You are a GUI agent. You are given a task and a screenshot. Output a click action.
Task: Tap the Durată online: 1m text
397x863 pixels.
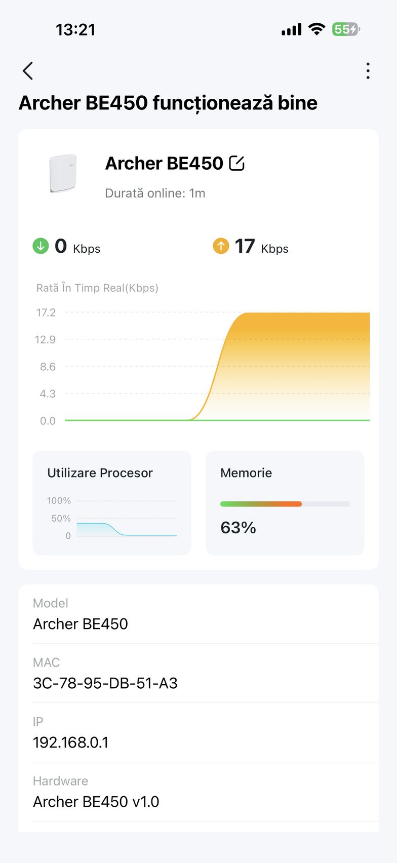pyautogui.click(x=155, y=193)
